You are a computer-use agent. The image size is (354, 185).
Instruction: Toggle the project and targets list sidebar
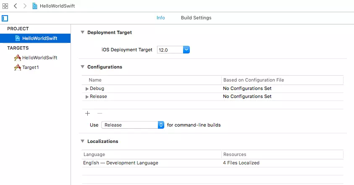(5, 18)
